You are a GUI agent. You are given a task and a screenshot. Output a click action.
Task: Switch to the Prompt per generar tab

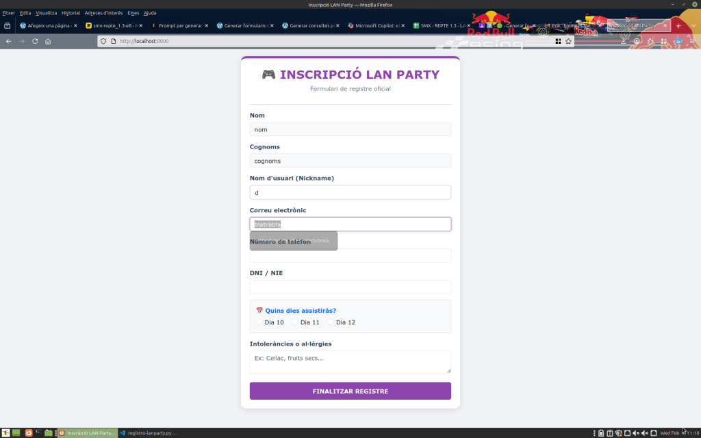pos(177,25)
